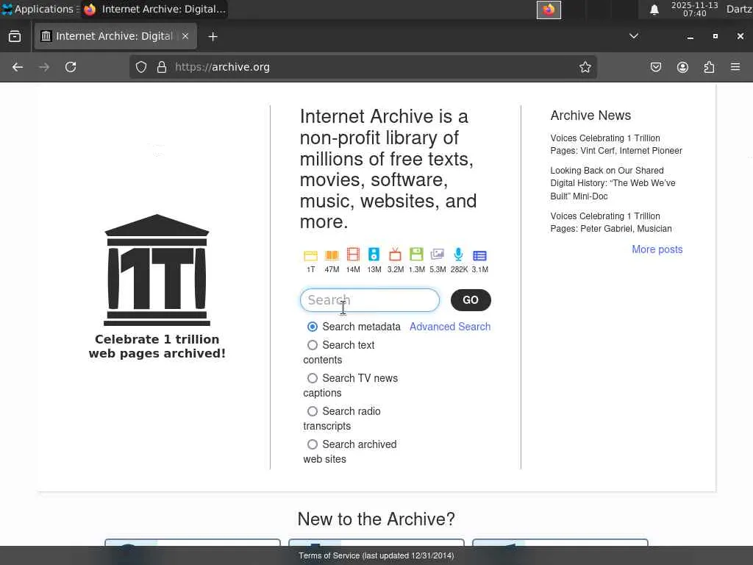The image size is (753, 565).
Task: Open the Applications menu
Action: (40, 9)
